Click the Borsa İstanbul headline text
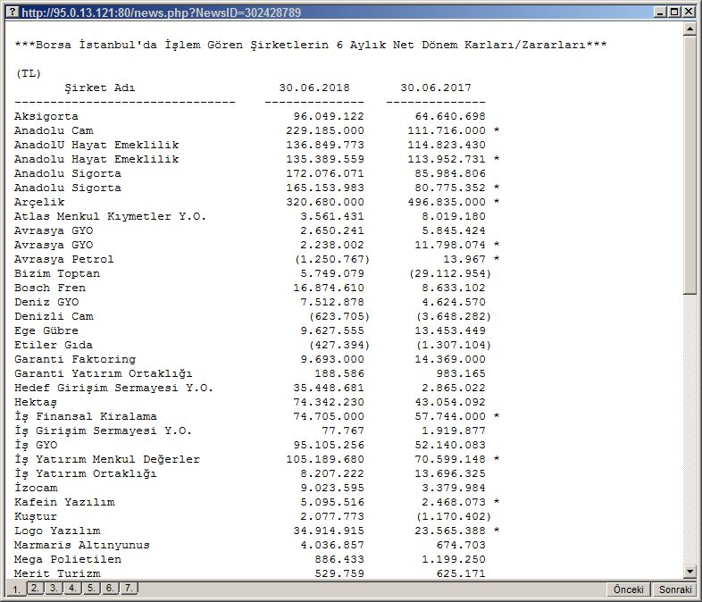Image resolution: width=702 pixels, height=602 pixels. [x=311, y=46]
